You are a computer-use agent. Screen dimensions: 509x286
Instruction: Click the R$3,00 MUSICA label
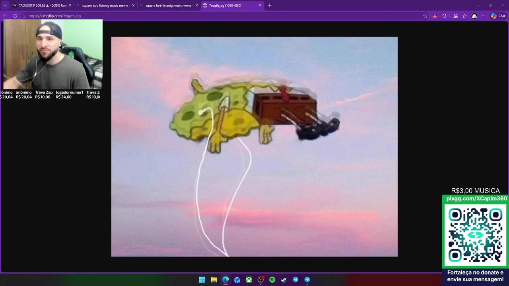pyautogui.click(x=475, y=191)
